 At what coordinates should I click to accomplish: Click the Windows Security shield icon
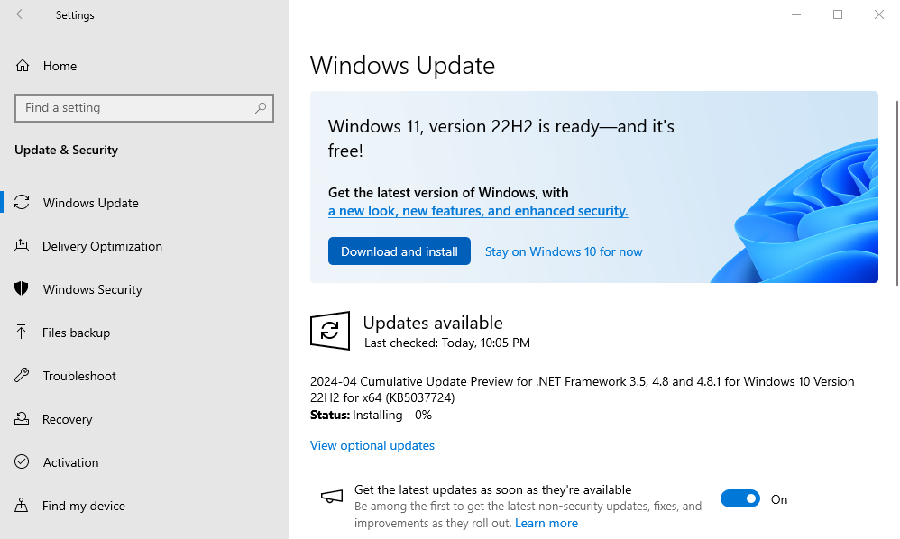(21, 289)
